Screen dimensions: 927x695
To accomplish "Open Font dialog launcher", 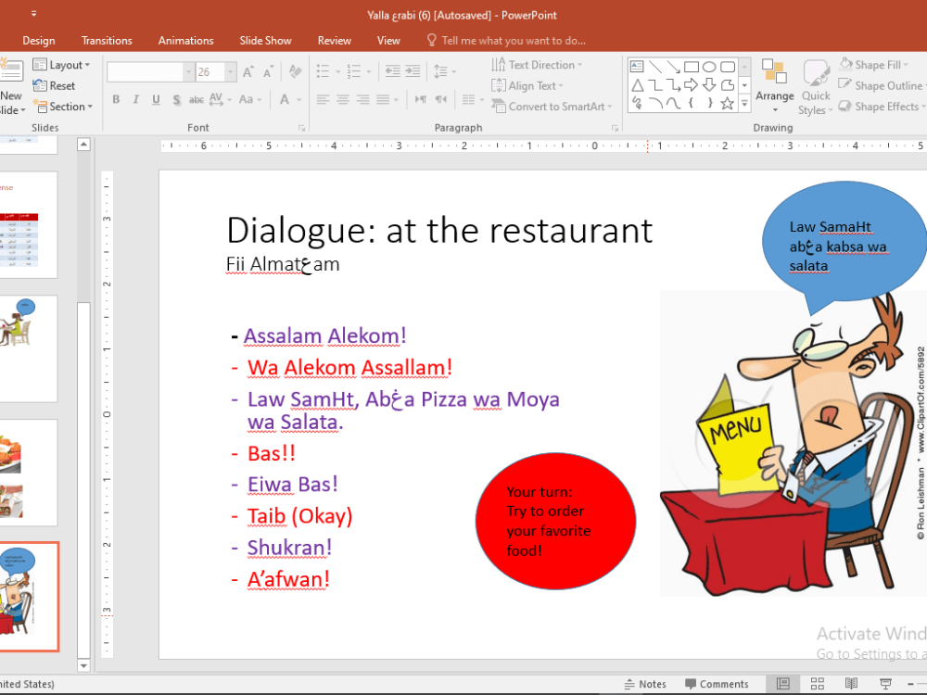I will coord(301,128).
